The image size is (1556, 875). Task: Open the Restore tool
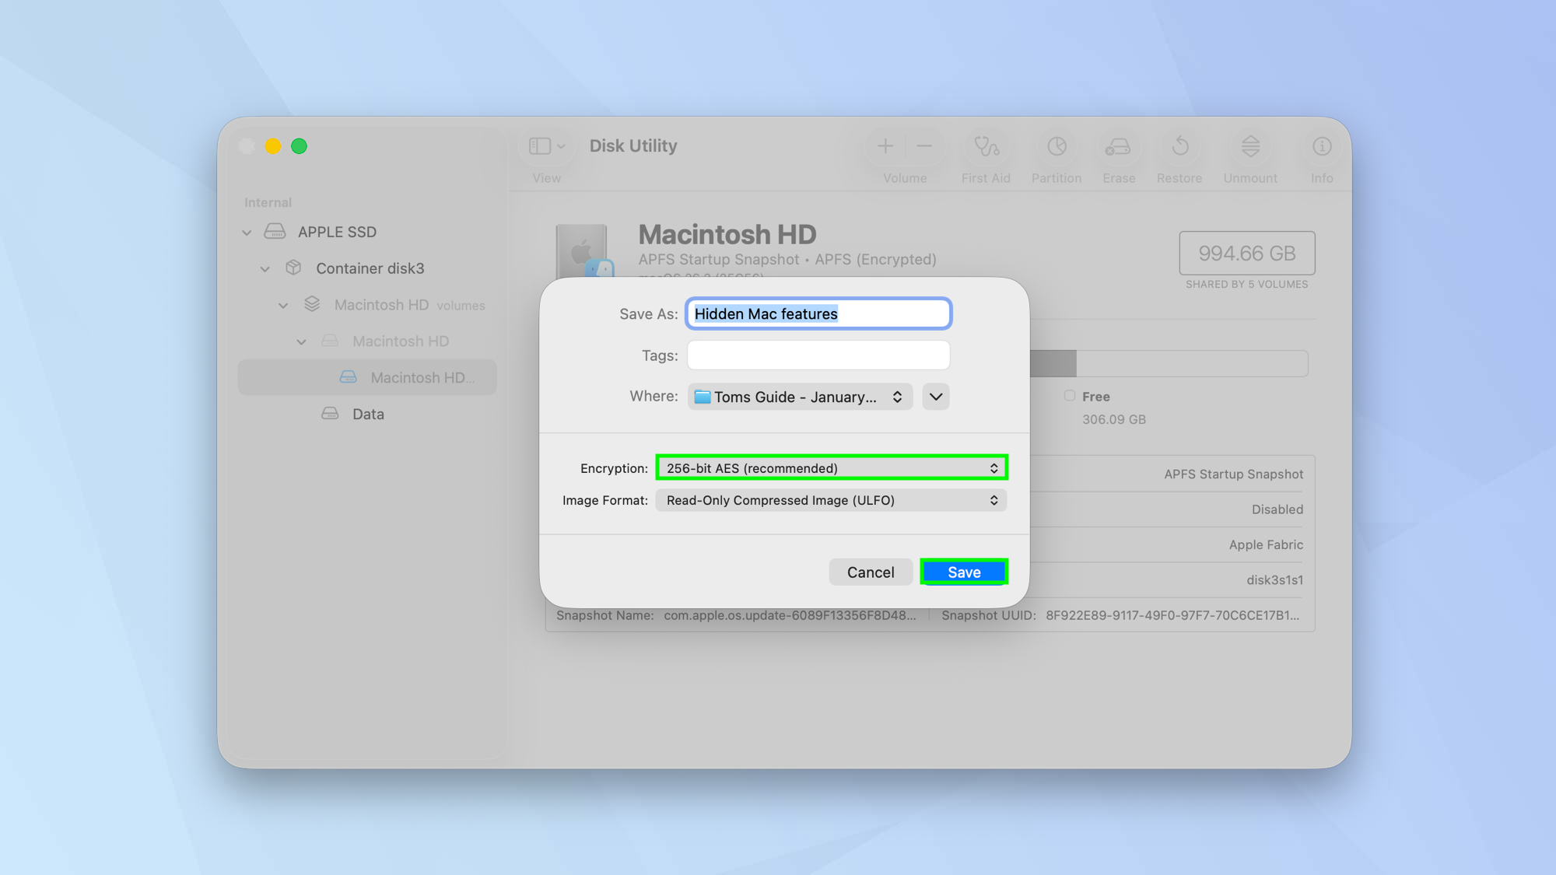1179,153
